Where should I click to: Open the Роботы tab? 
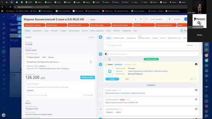tap(85, 31)
